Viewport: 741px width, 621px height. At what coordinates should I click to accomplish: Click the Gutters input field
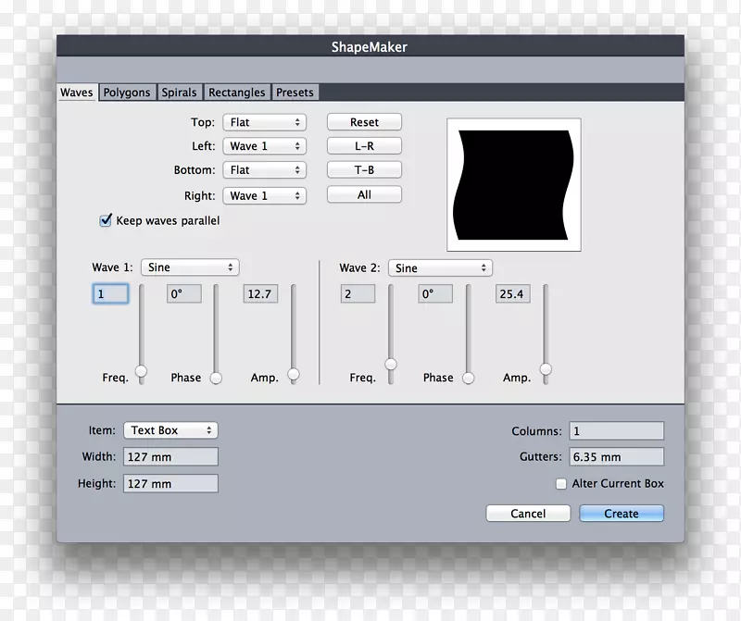616,457
